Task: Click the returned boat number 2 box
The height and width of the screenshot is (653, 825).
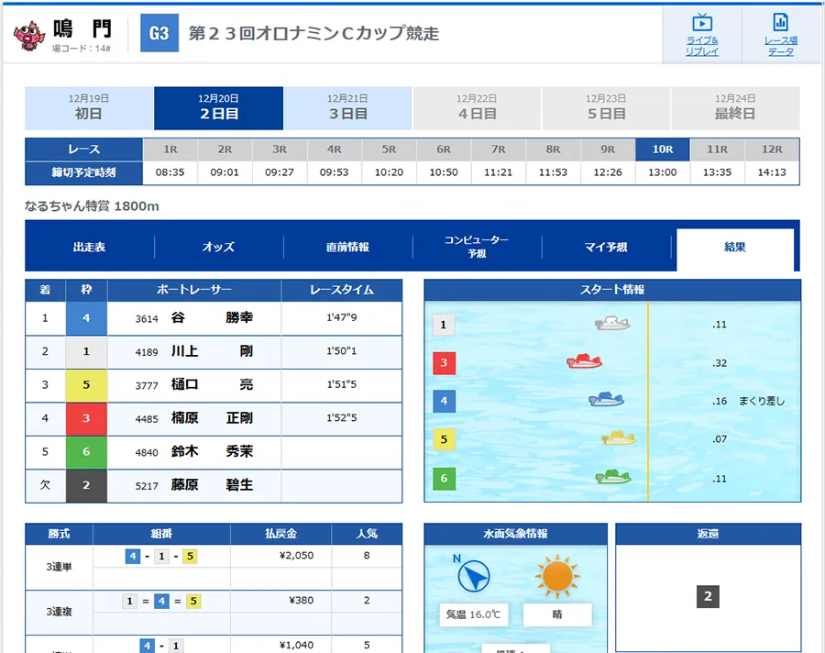Action: [x=708, y=596]
